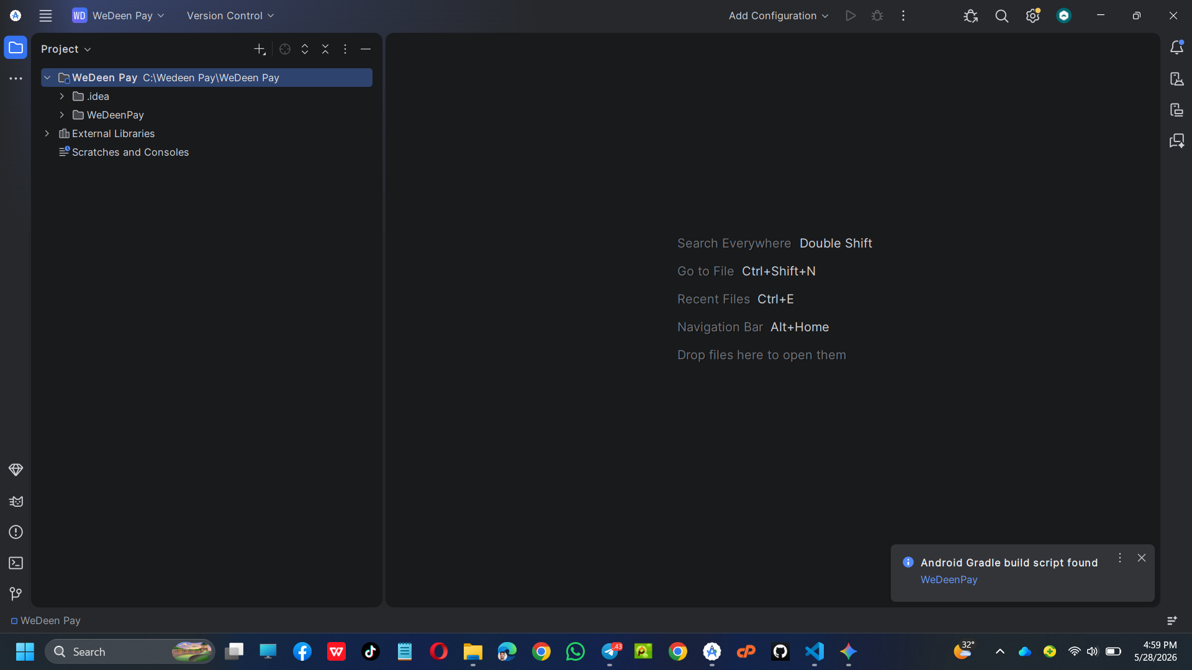Open the Add Configuration dropdown
The width and height of the screenshot is (1192, 670).
tap(779, 16)
